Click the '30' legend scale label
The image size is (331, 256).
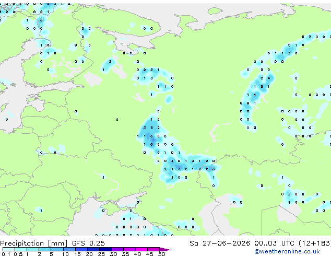click(x=113, y=254)
